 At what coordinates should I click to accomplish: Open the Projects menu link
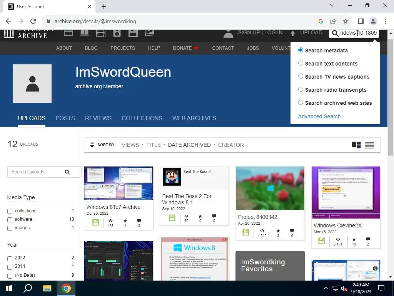coord(123,48)
